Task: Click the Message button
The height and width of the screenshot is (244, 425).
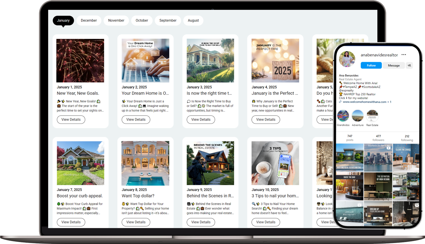Action: [x=394, y=65]
